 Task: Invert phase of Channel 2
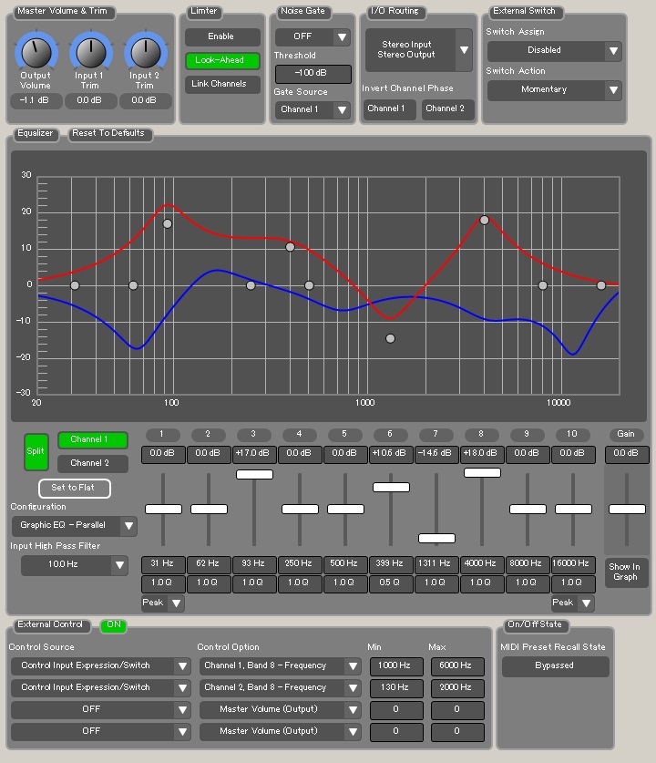click(448, 109)
